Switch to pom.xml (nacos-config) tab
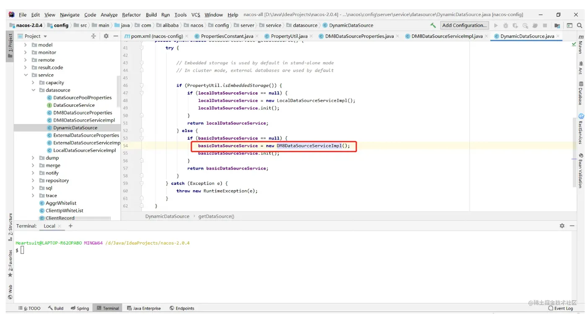The height and width of the screenshot is (318, 587). 157,36
